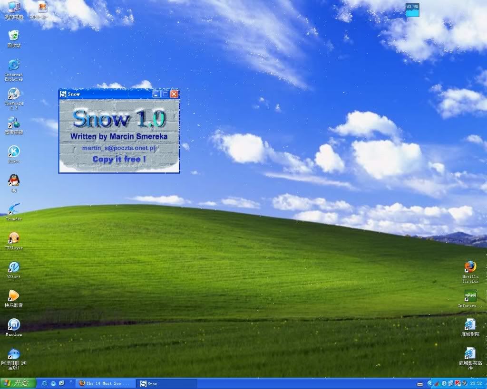Click the Start (开始) button
Screen dimensions: 487x389
click(x=18, y=383)
